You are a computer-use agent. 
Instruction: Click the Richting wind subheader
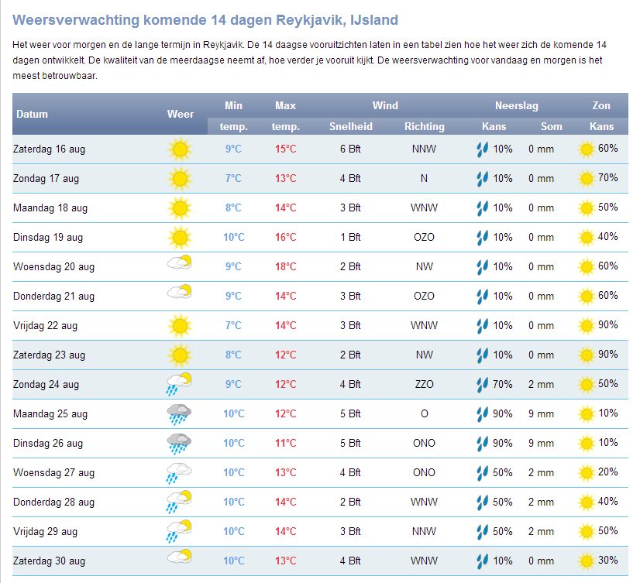pyautogui.click(x=425, y=126)
